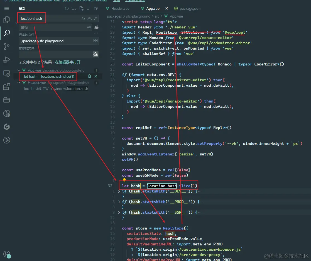Switch to the Header.vue editor tab
Screen dimensions: 311x261
pyautogui.click(x=117, y=9)
